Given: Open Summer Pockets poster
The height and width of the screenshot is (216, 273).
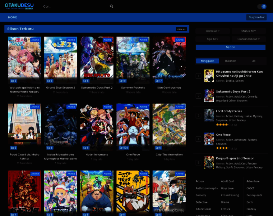Looking at the screenshot, I should click(x=133, y=60).
